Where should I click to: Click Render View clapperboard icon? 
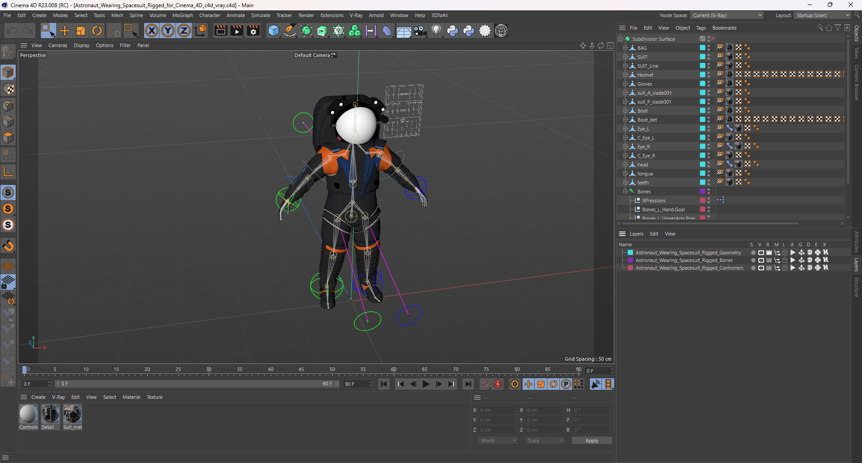pyautogui.click(x=220, y=31)
